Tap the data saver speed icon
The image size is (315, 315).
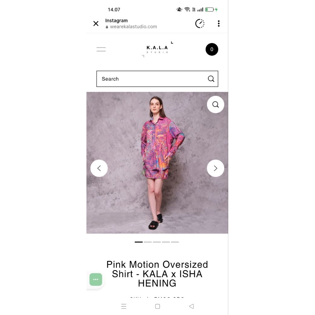tap(200, 24)
